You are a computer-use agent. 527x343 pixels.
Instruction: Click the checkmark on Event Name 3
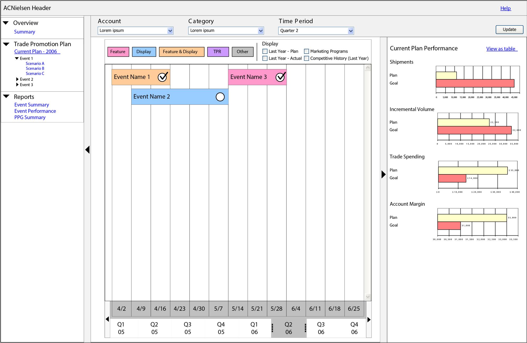tap(280, 77)
